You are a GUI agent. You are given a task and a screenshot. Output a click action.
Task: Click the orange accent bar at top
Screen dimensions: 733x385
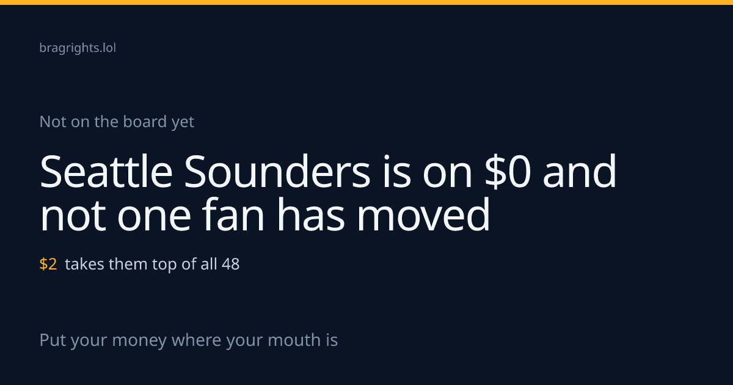(x=366, y=2)
